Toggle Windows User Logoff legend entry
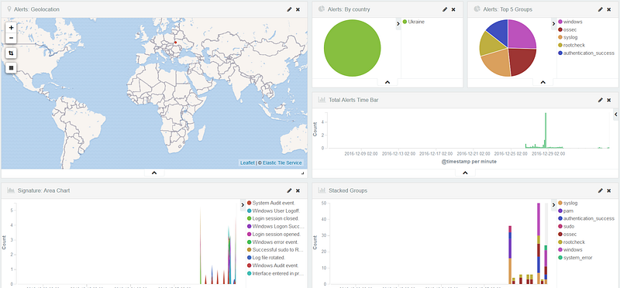Viewport: 620px width, 288px height. coord(274,211)
